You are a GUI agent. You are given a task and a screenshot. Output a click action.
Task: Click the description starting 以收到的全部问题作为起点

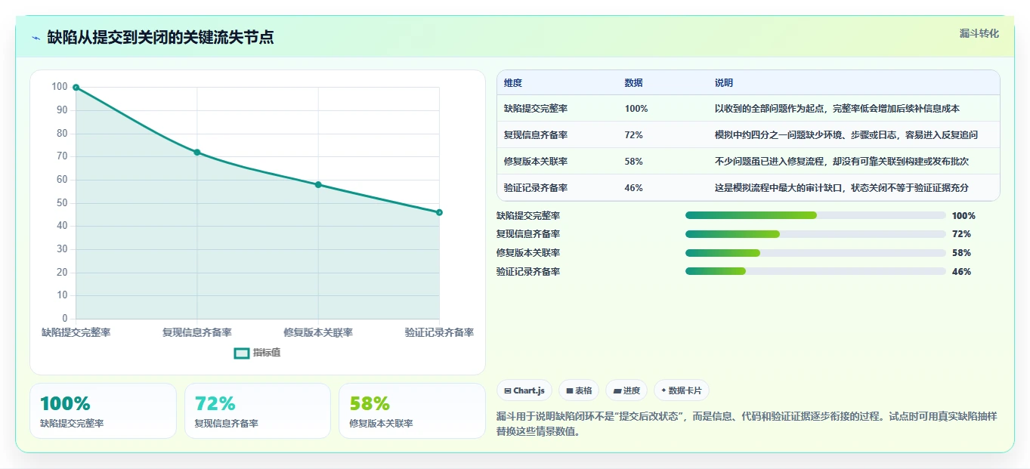click(837, 109)
